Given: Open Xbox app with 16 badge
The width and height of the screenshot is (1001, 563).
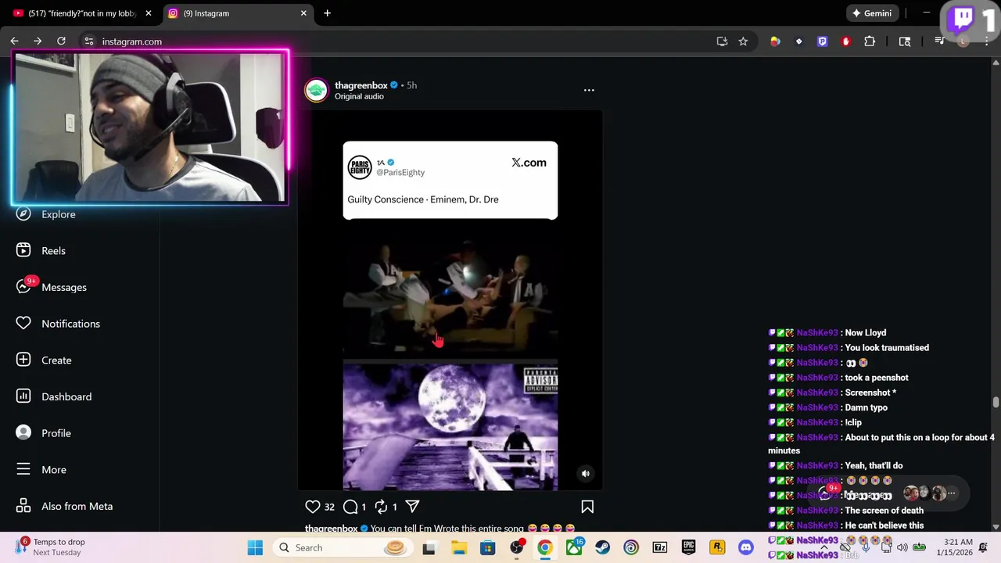Looking at the screenshot, I should 574,547.
